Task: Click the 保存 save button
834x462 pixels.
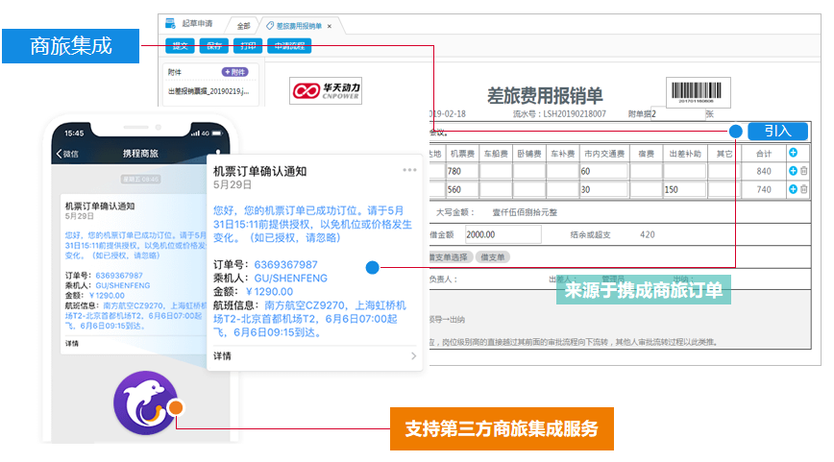Action: [x=215, y=45]
